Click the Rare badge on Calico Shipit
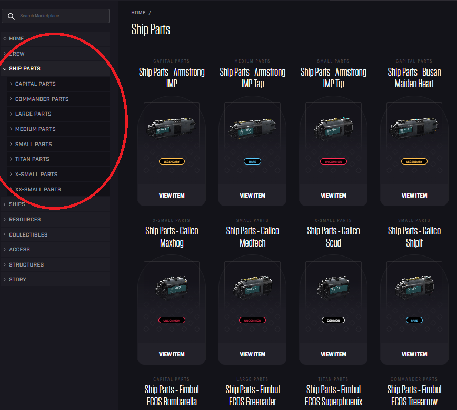This screenshot has height=410, width=457. pyautogui.click(x=414, y=320)
